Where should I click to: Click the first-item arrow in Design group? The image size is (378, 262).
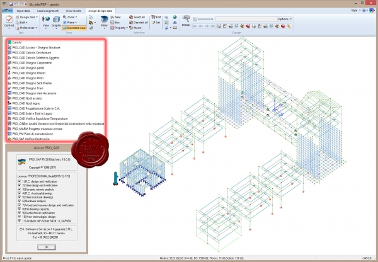(x=195, y=26)
